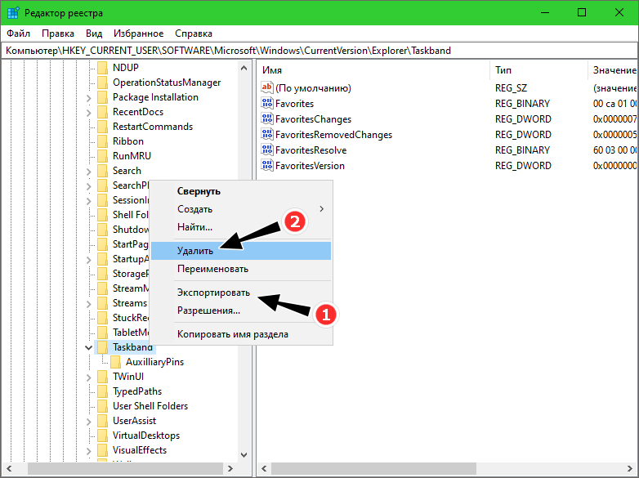Expand the Package Installation key
This screenshot has width=639, height=478.
(x=89, y=97)
